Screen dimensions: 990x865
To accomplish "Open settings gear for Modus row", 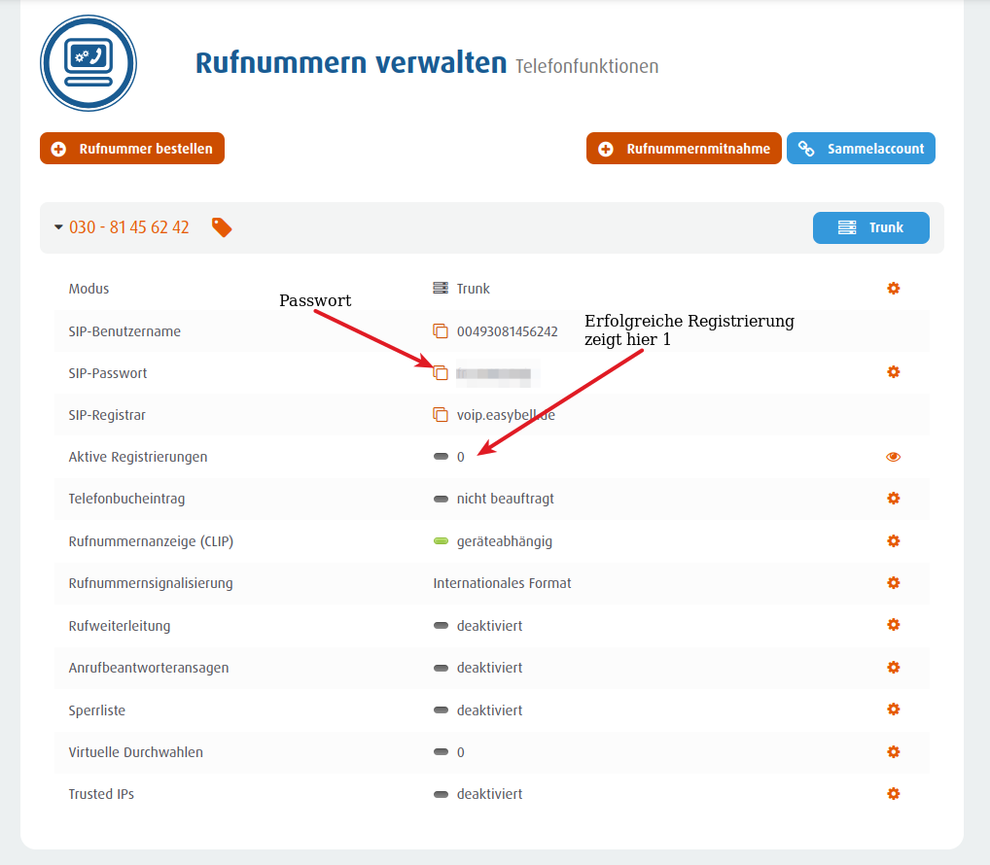I will (893, 289).
